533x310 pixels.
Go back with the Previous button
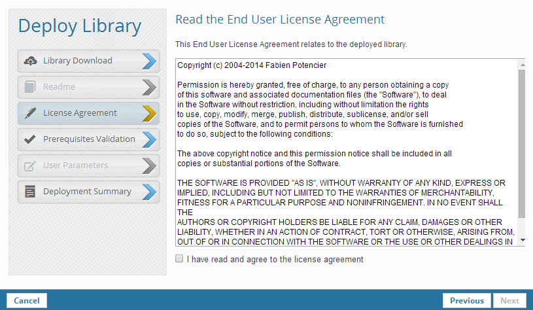[x=466, y=301]
